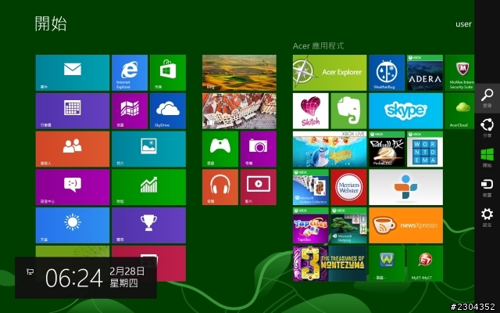Open the Sports trophy tile
The width and height of the screenshot is (500, 313).
[x=148, y=225]
